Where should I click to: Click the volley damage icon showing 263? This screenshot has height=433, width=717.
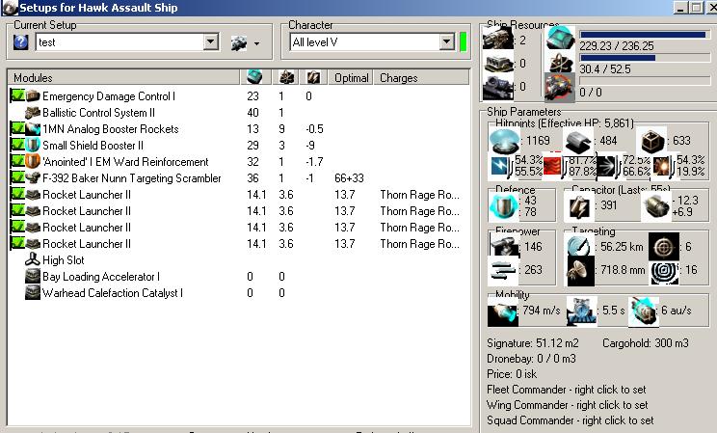(x=503, y=271)
